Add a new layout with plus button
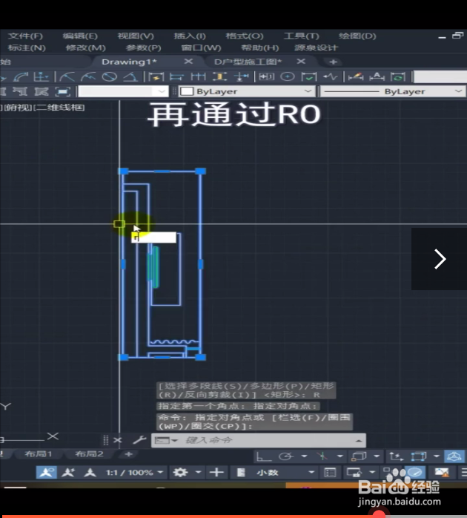467x518 pixels. click(x=129, y=454)
